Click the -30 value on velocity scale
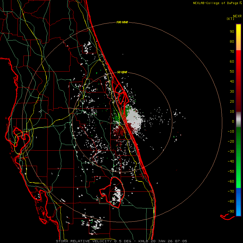243x243 pixels. tap(231, 151)
